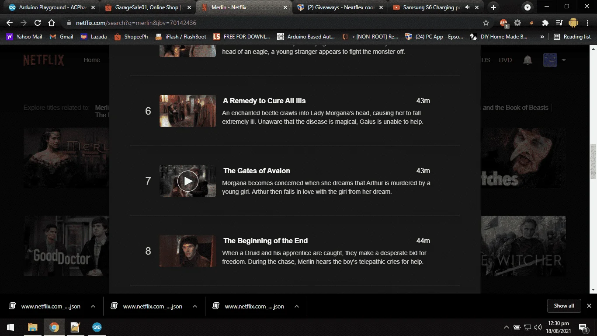Open the cookie extension icon
Screen dimensions: 597x336
tap(531, 23)
